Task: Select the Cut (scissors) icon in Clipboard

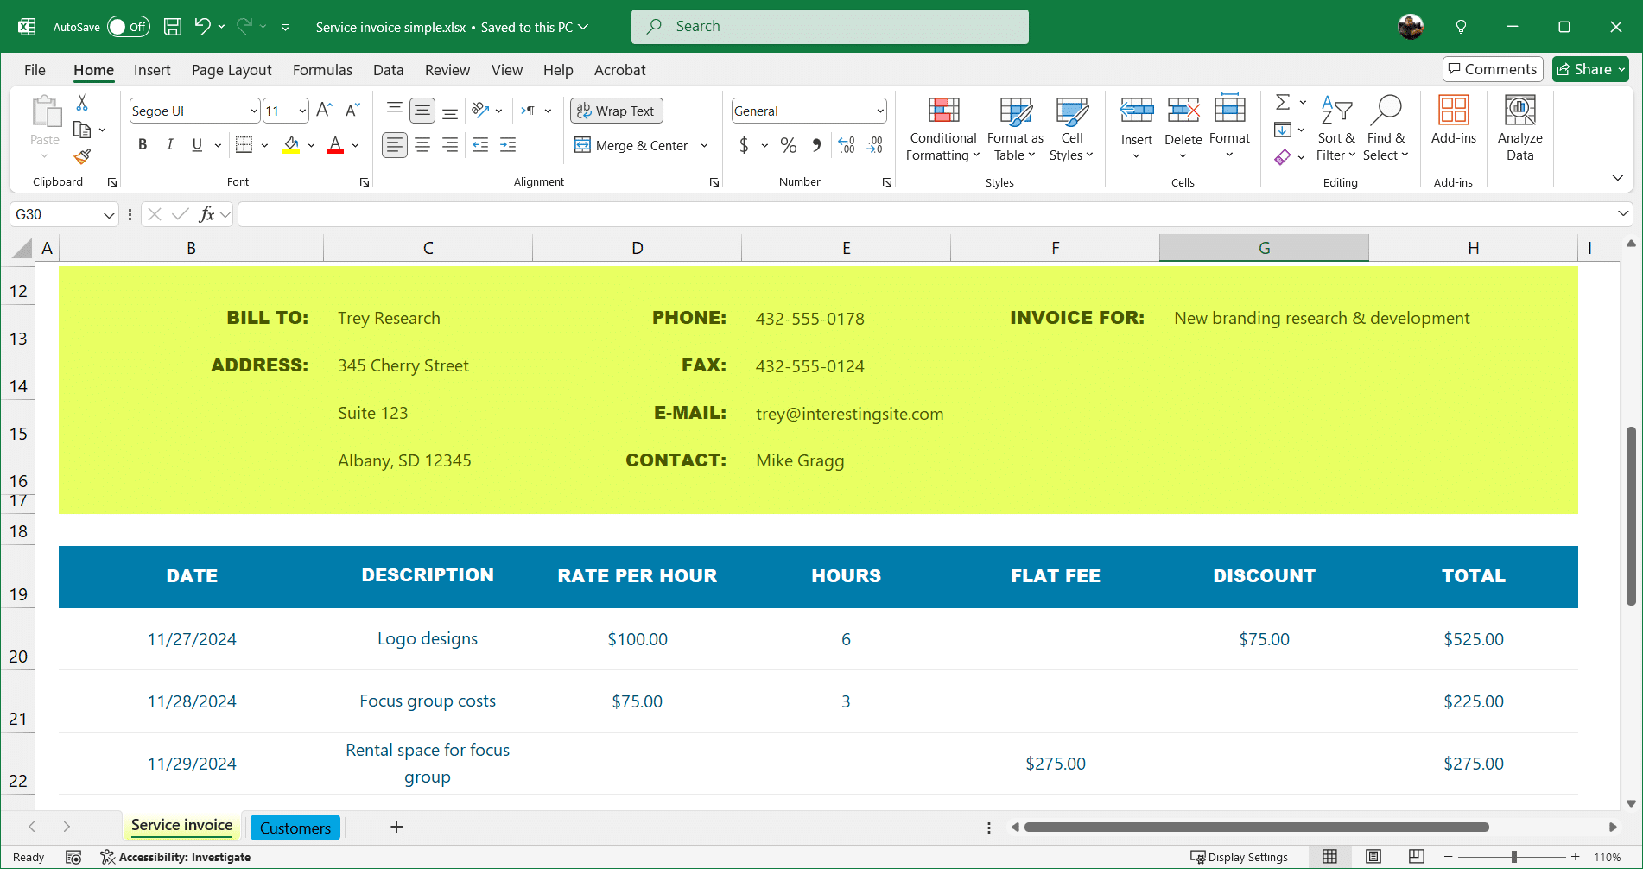Action: [82, 101]
